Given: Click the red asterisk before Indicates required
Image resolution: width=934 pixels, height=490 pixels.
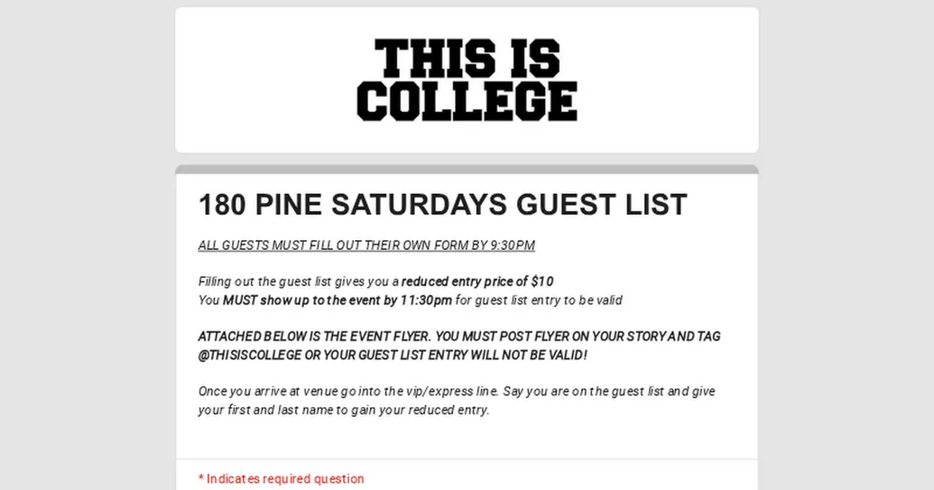Looking at the screenshot, I should click(201, 479).
